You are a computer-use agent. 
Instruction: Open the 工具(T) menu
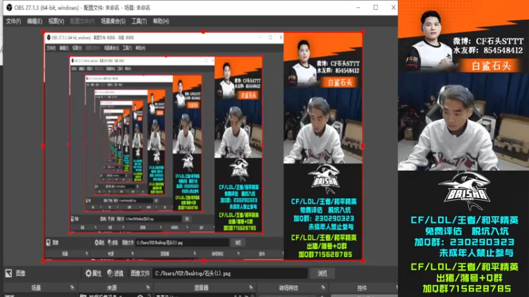click(x=139, y=21)
